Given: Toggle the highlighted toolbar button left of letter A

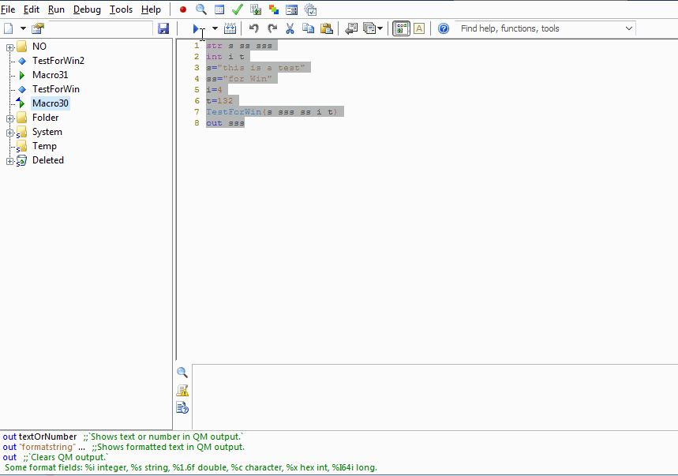Looking at the screenshot, I should [x=401, y=28].
